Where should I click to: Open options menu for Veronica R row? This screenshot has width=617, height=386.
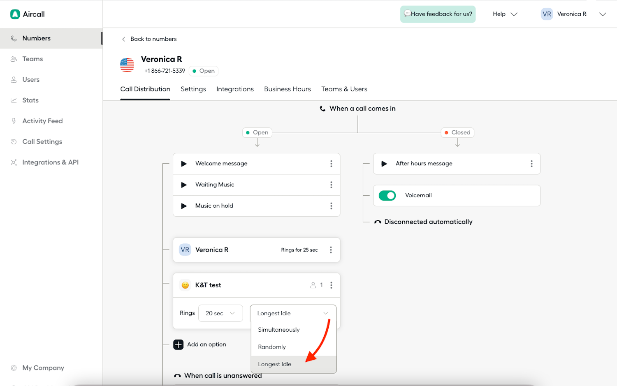coord(331,250)
